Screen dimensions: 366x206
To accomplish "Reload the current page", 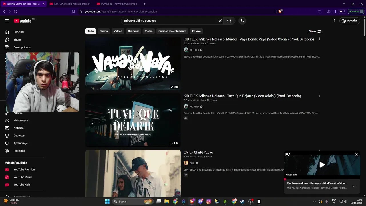I will tap(15, 11).
